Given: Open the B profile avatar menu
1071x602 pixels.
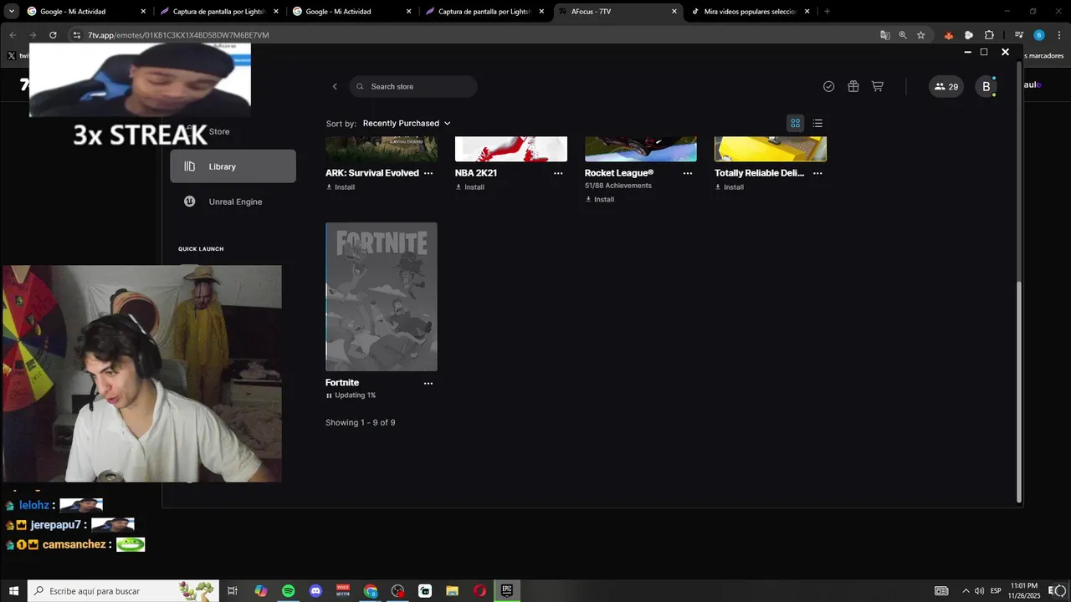Looking at the screenshot, I should coord(986,86).
